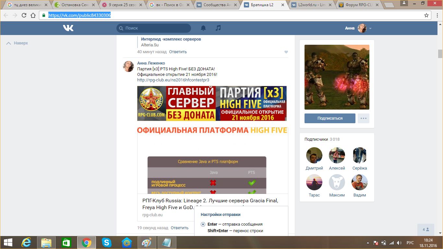The height and width of the screenshot is (249, 443).
Task: Open РПГ-Клуб Russia Lineage 2 link title
Action: coord(210,204)
